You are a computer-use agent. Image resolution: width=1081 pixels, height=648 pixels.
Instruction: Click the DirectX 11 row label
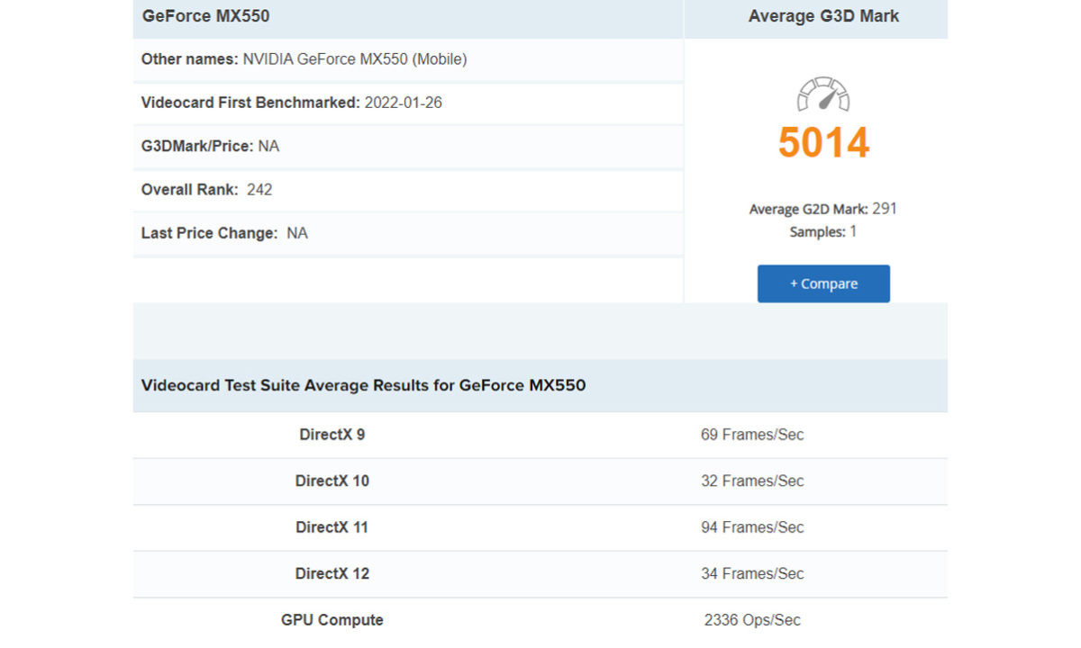coord(332,527)
